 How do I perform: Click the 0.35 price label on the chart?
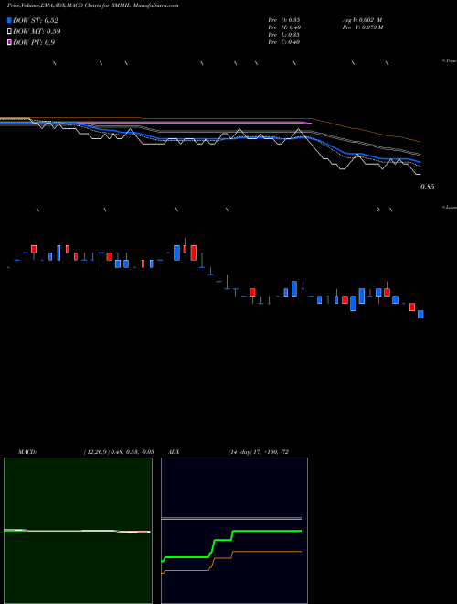[x=427, y=187]
